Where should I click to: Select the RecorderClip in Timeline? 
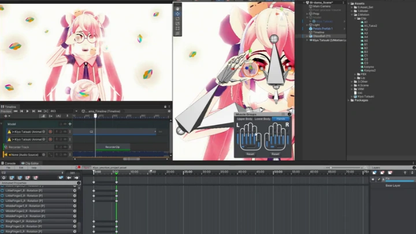click(113, 147)
